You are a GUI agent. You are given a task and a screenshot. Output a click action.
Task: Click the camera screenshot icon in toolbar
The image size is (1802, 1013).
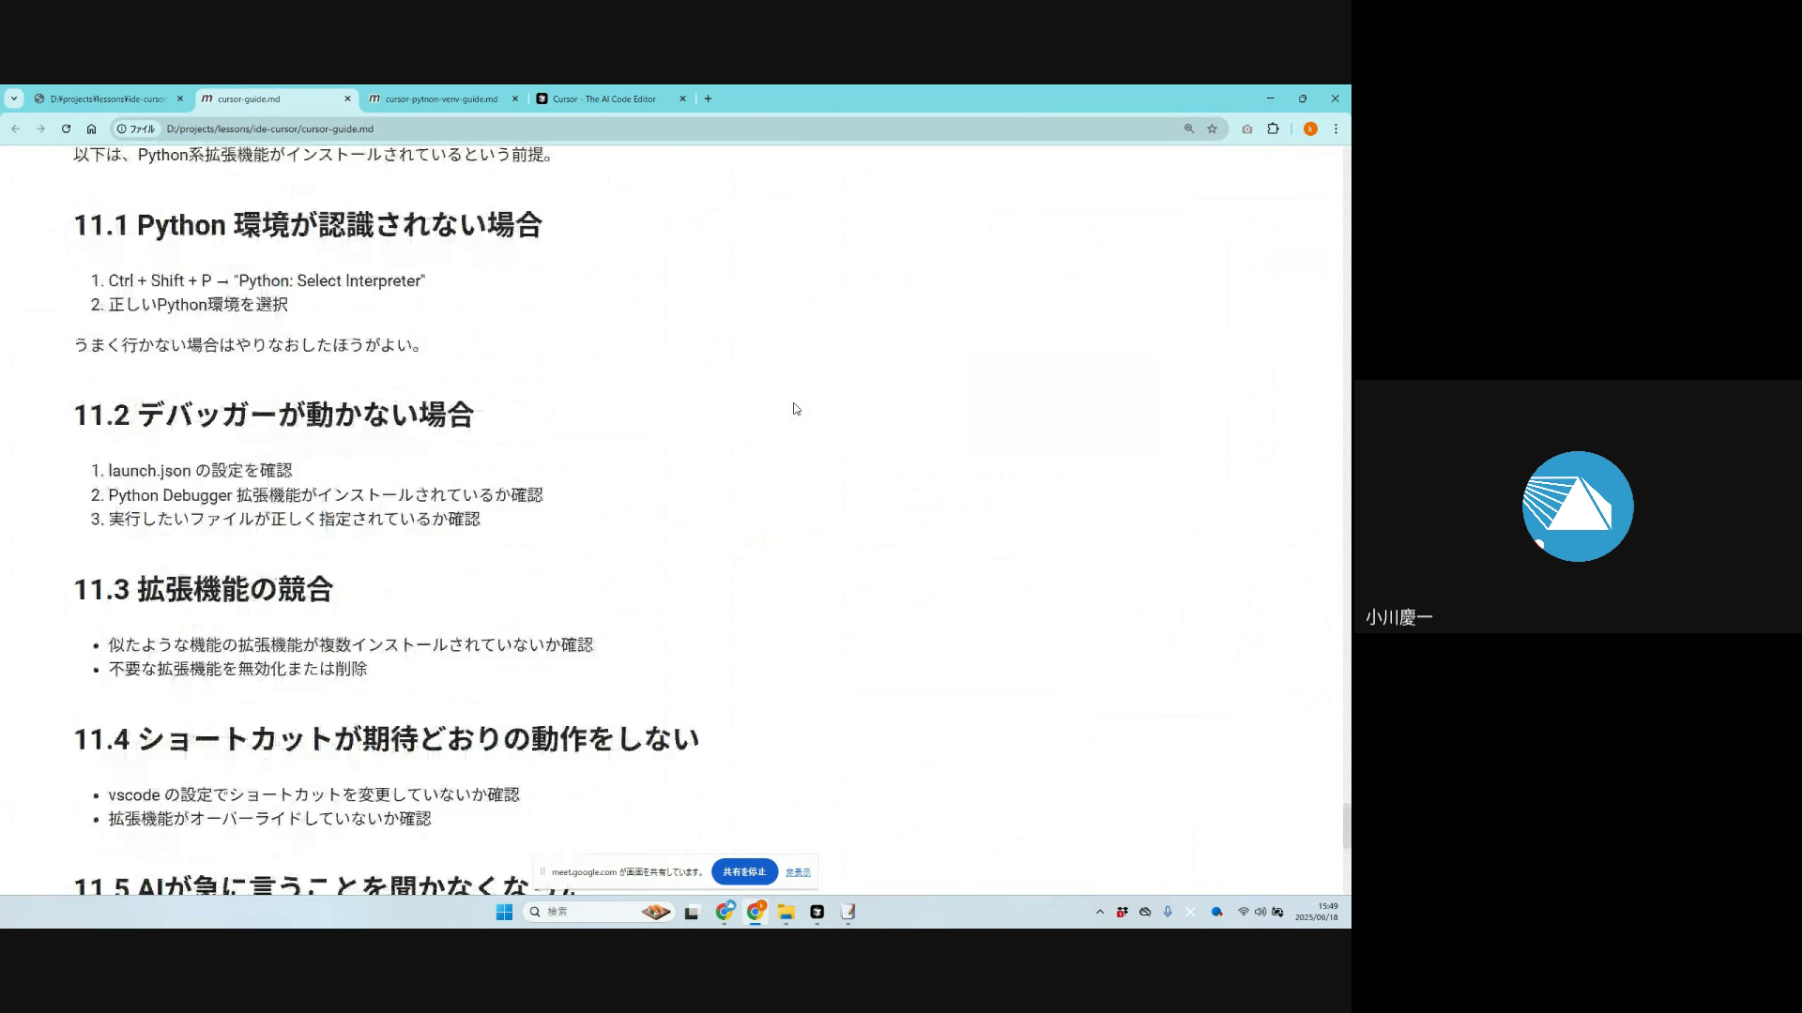(1247, 129)
